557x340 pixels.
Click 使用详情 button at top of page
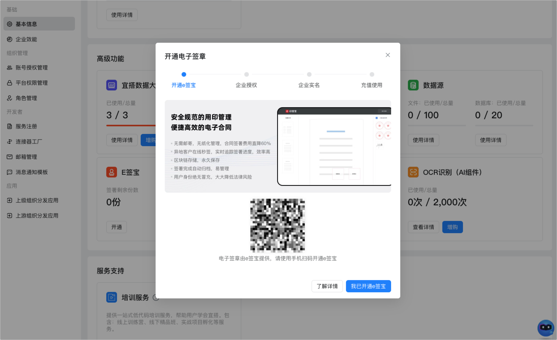point(122,15)
